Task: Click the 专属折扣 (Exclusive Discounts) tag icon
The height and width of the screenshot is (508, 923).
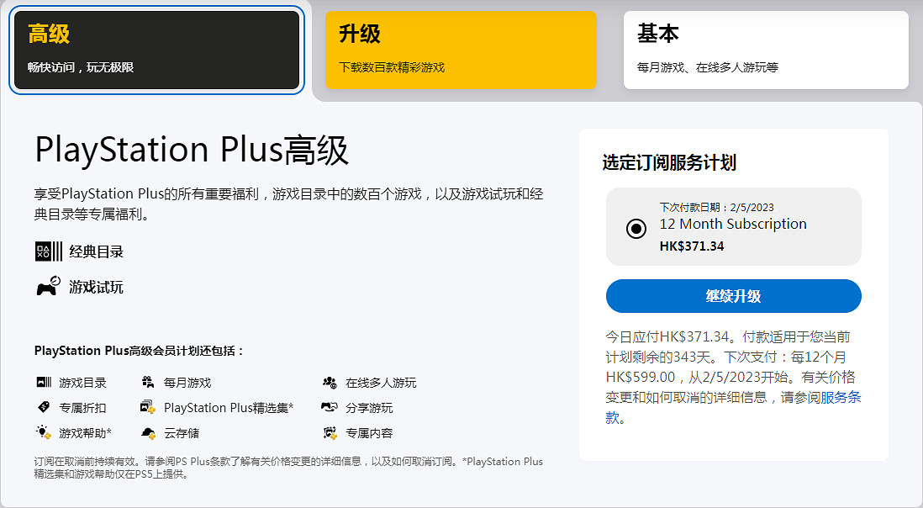Action: 43,407
